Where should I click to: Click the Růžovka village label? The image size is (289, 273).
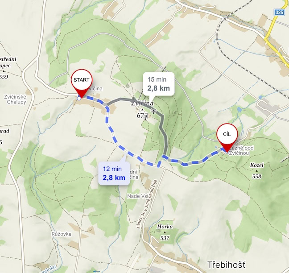point(62,234)
